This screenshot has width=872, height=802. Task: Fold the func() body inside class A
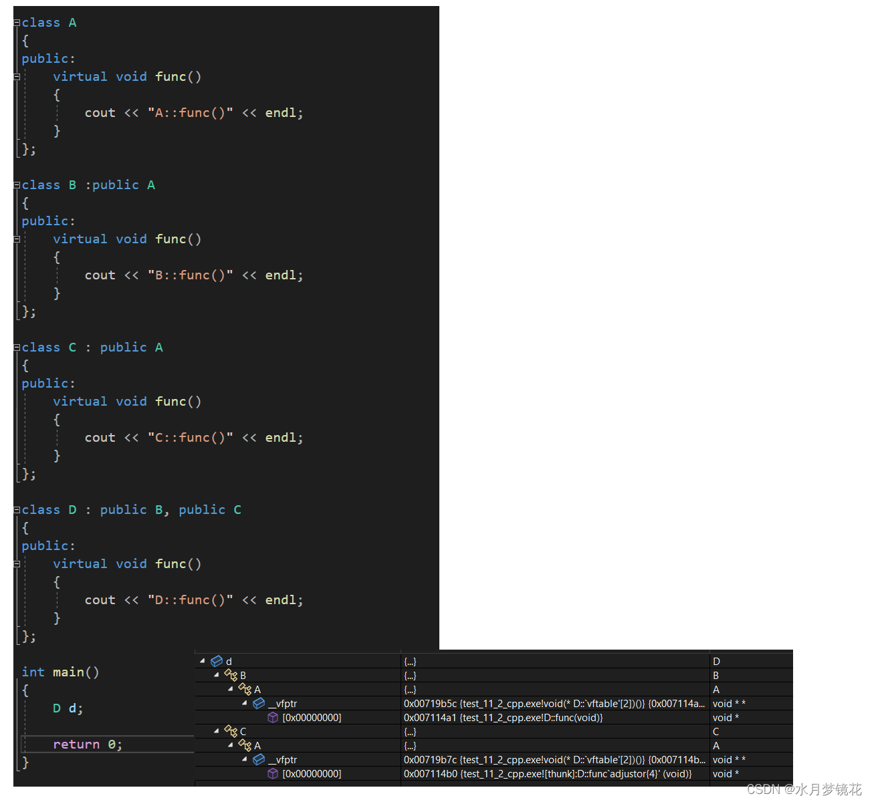click(17, 77)
